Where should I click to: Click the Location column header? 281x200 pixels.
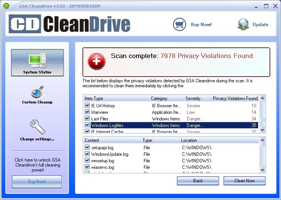pos(219,140)
